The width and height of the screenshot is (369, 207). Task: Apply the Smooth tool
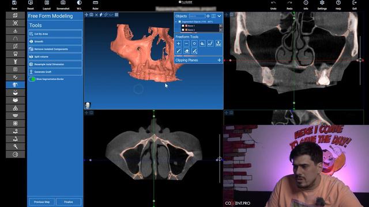pos(55,41)
